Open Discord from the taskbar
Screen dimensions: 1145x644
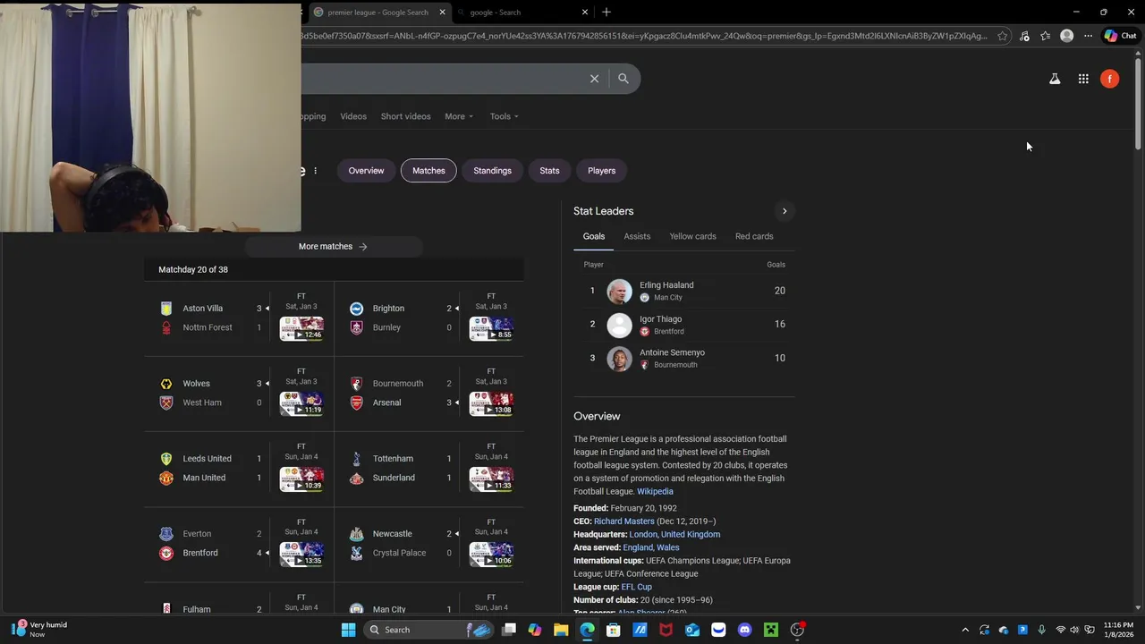pyautogui.click(x=744, y=630)
